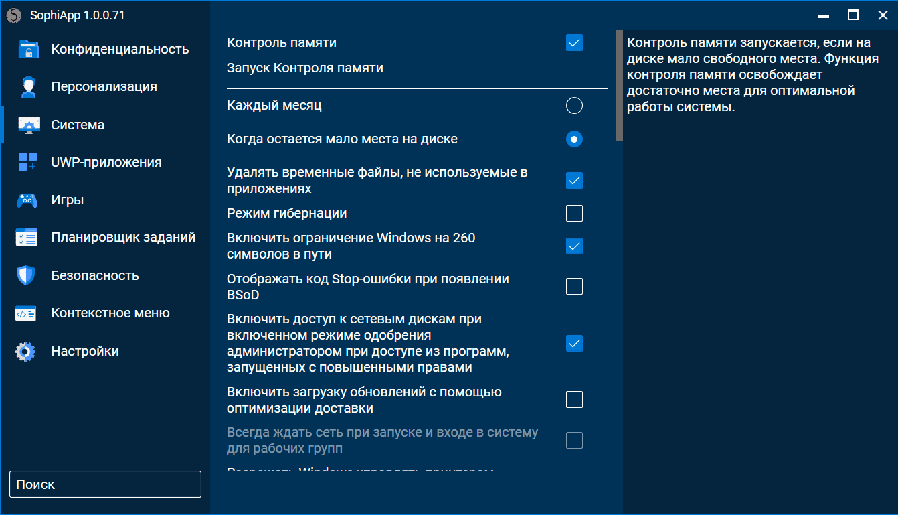The image size is (898, 515).
Task: Select the Каждый месяц radio button
Action: pyautogui.click(x=574, y=106)
